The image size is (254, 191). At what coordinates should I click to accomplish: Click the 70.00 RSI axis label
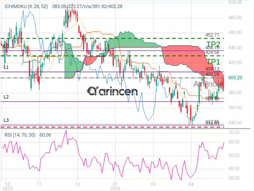pos(234,132)
